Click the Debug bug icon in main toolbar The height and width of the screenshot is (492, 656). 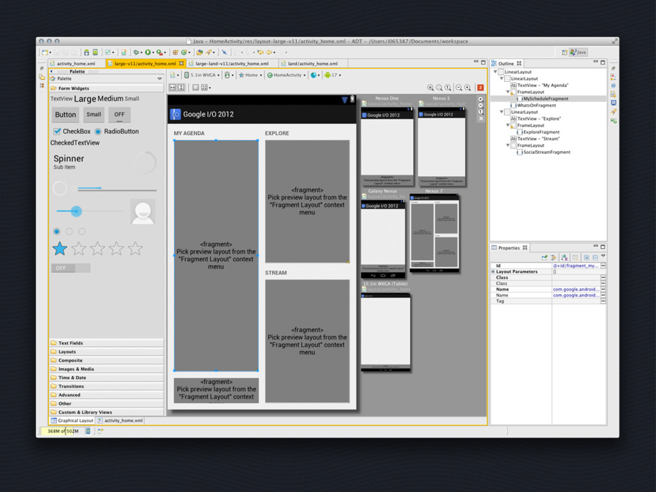(136, 53)
